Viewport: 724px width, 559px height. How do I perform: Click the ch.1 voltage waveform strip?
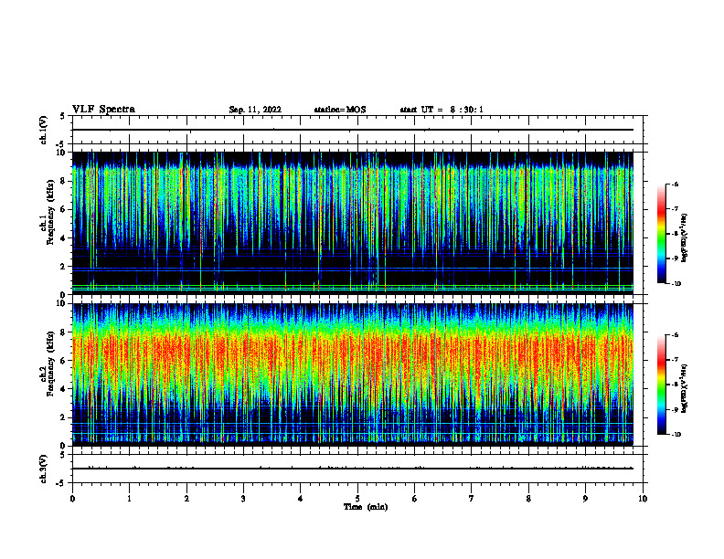(x=353, y=130)
